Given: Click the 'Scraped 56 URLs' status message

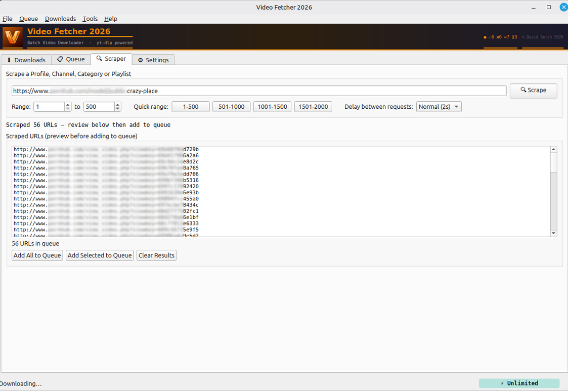Looking at the screenshot, I should click(x=88, y=124).
